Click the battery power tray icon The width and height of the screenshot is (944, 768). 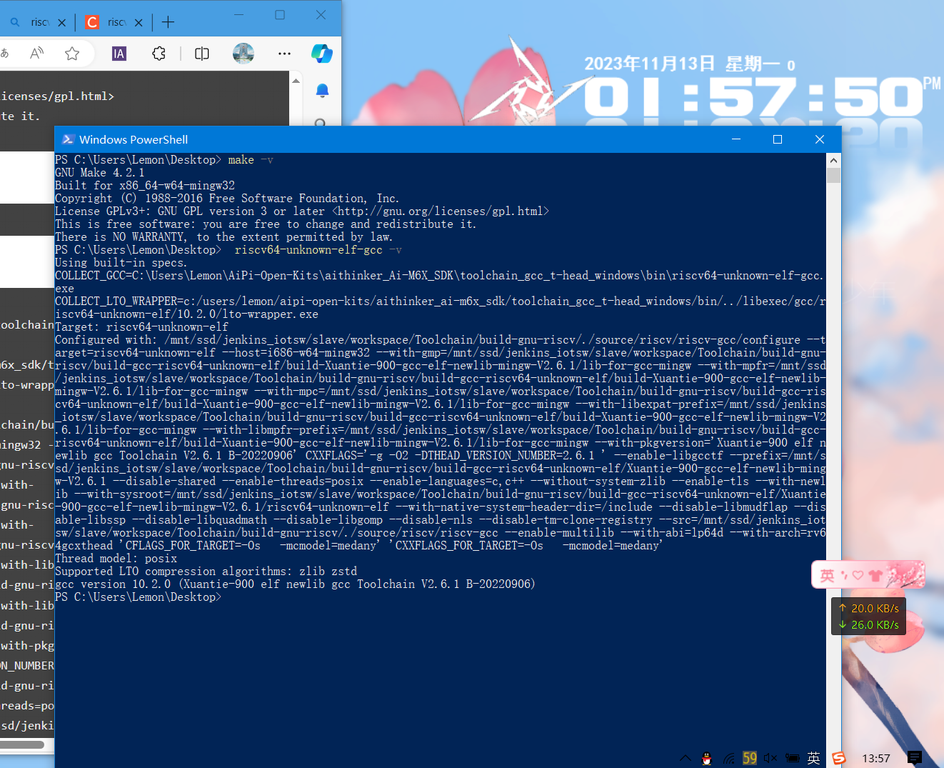point(792,758)
